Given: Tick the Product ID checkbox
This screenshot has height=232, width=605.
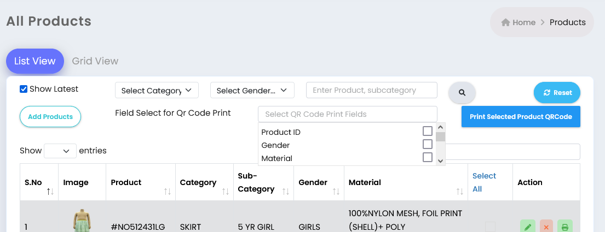Looking at the screenshot, I should (x=427, y=131).
